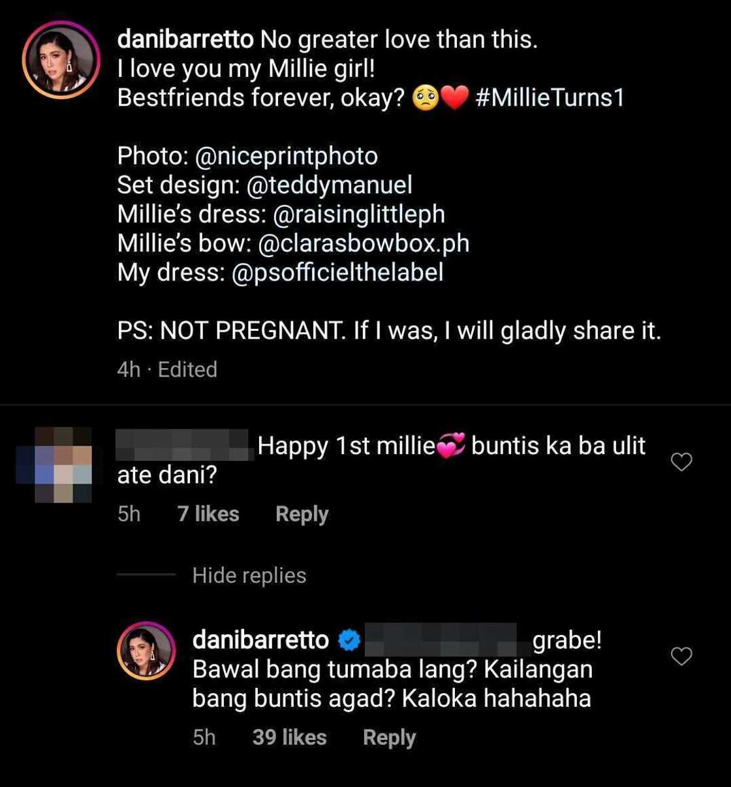Open the @raisinglittleph mention

[358, 214]
